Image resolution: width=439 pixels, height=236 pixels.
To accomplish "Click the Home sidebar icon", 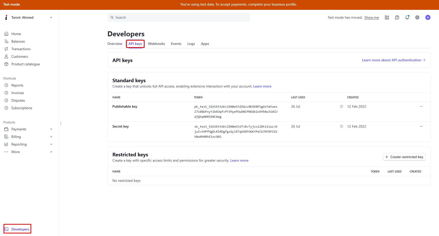I will click(x=6, y=34).
